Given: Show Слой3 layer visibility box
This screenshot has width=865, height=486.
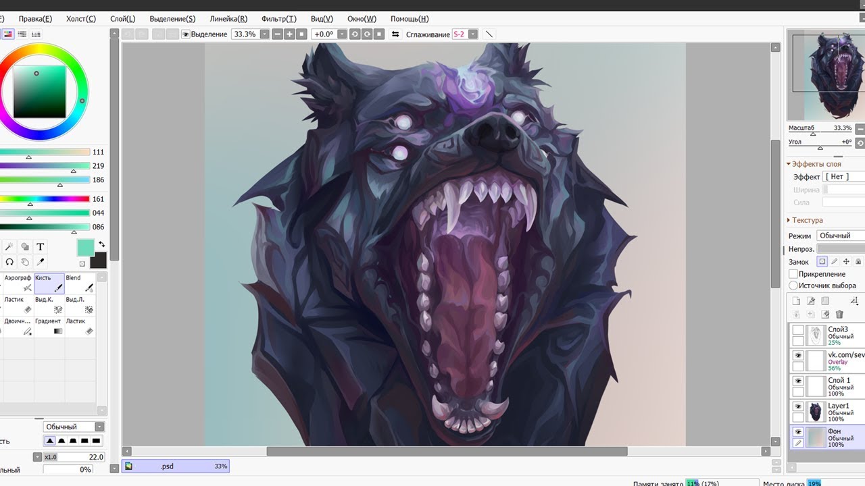Looking at the screenshot, I should tap(798, 330).
